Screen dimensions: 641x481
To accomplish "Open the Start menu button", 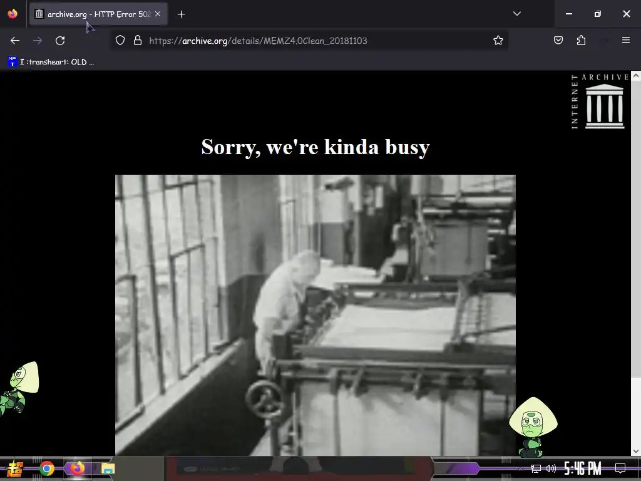I will click(15, 468).
